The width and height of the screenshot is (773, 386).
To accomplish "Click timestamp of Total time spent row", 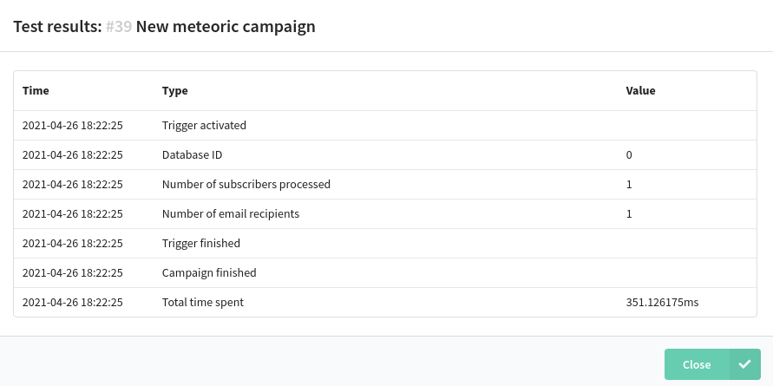I will (x=73, y=302).
